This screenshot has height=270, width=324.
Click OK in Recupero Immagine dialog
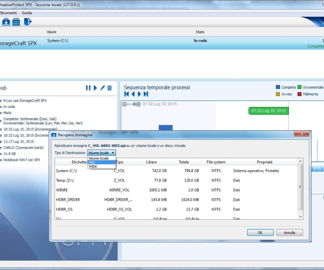pos(260,232)
